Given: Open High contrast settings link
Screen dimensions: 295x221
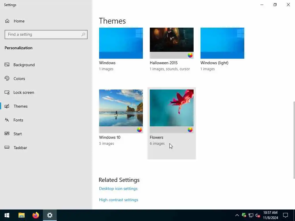Looking at the screenshot, I should coord(118,200).
